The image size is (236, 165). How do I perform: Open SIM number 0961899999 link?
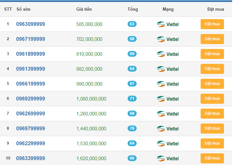pyautogui.click(x=31, y=54)
